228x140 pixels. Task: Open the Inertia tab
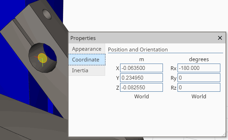(x=80, y=71)
